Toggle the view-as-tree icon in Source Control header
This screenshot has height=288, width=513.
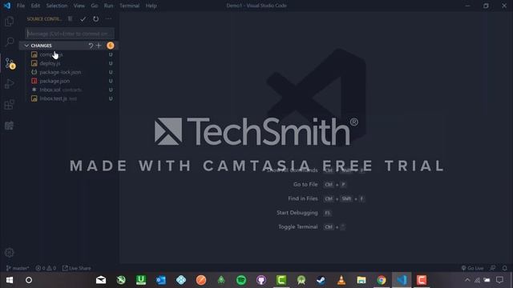click(x=71, y=19)
